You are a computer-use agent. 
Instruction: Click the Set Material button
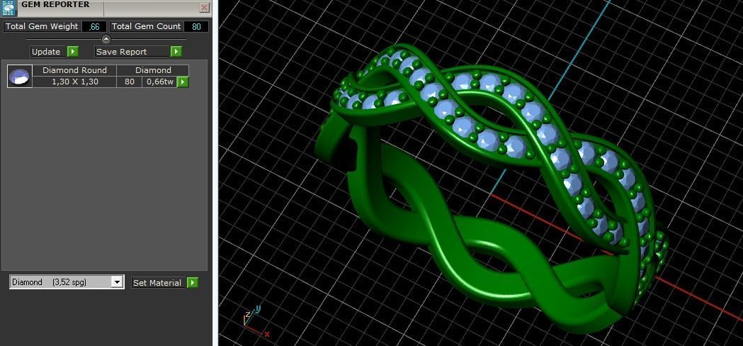pos(158,283)
